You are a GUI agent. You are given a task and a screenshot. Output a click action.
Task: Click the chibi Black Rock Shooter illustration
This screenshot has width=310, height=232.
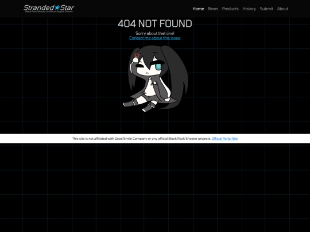(155, 78)
